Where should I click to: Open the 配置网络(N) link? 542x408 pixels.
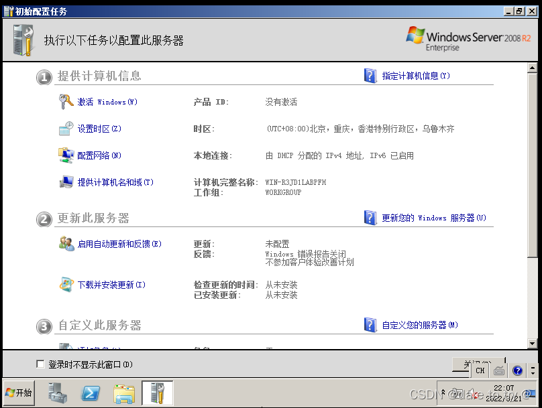coord(99,155)
